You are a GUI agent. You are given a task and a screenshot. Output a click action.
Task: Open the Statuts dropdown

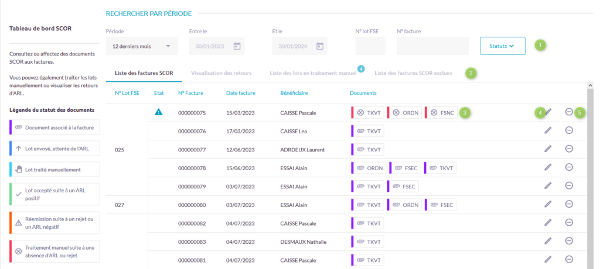click(x=502, y=46)
